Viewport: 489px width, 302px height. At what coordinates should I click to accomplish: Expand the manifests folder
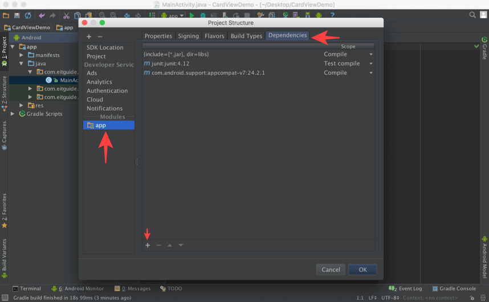[x=21, y=55]
